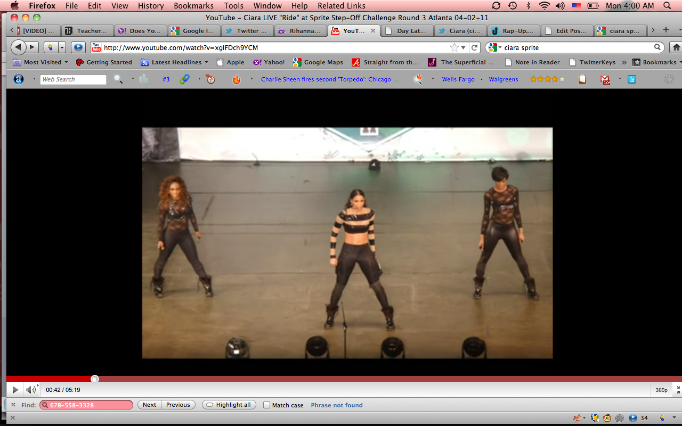Click the Gmail icon in toolbar
This screenshot has width=682, height=426.
pyautogui.click(x=605, y=79)
